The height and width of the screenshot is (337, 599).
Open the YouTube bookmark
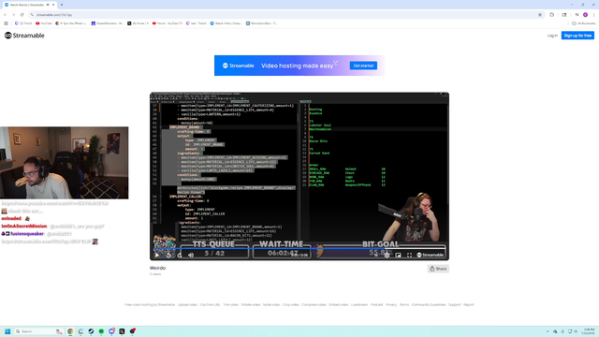click(x=43, y=23)
